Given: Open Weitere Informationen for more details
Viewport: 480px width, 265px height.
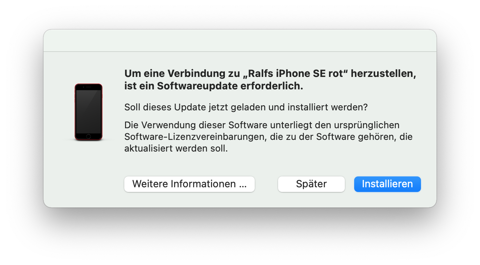Looking at the screenshot, I should pos(190,184).
